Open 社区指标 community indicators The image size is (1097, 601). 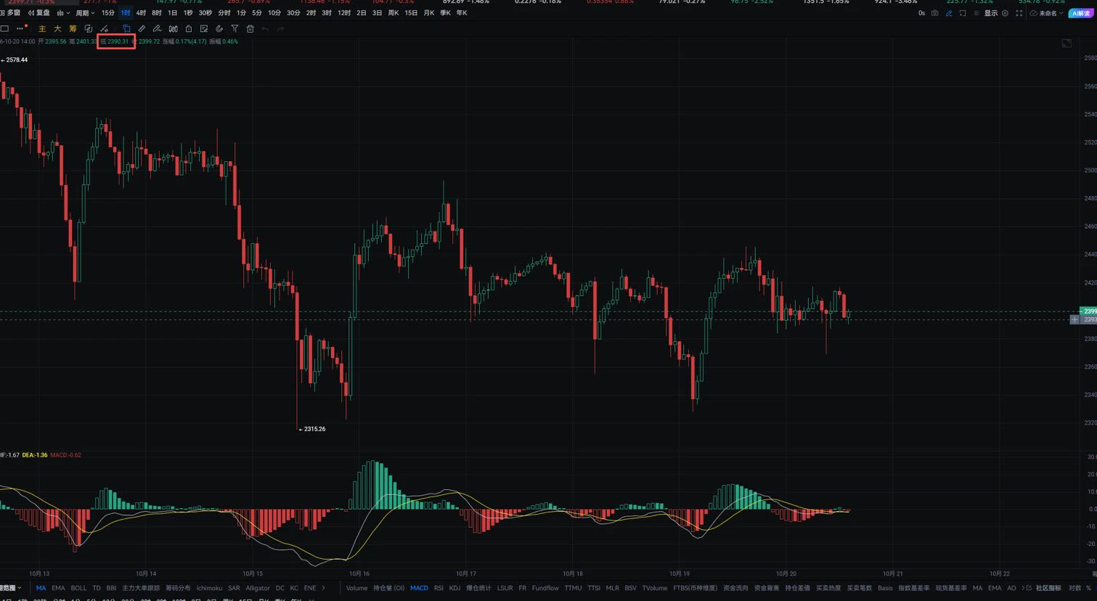[1048, 588]
